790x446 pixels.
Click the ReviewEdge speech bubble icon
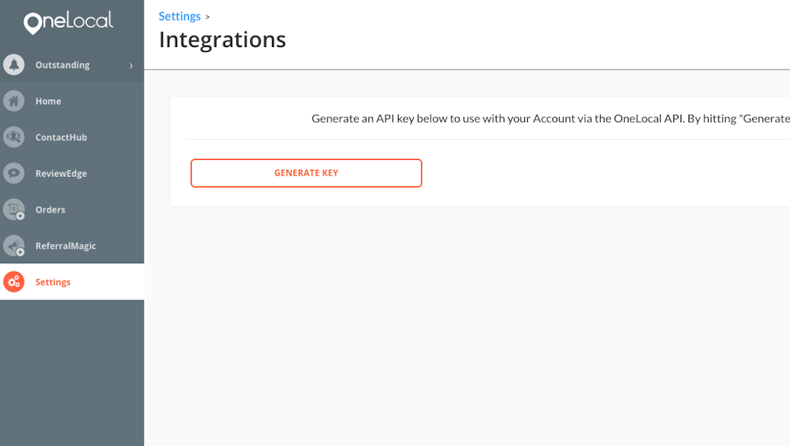point(14,173)
